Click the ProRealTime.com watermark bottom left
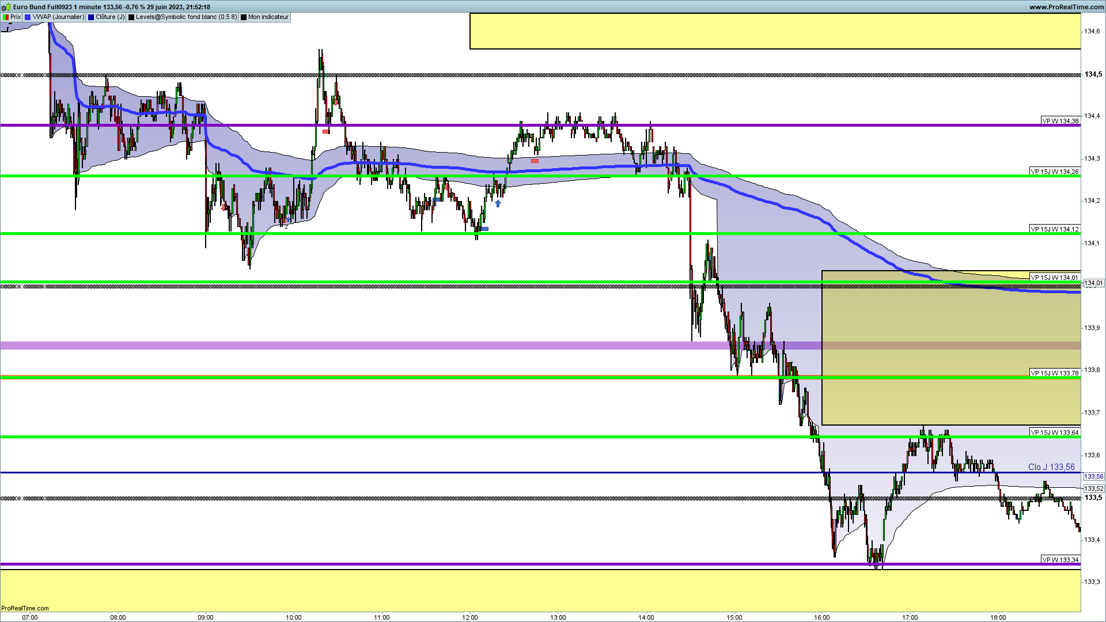This screenshot has width=1106, height=622. [x=25, y=608]
